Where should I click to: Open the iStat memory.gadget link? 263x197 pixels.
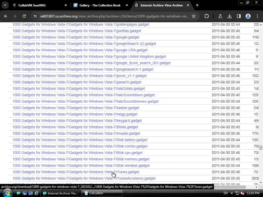[81, 159]
